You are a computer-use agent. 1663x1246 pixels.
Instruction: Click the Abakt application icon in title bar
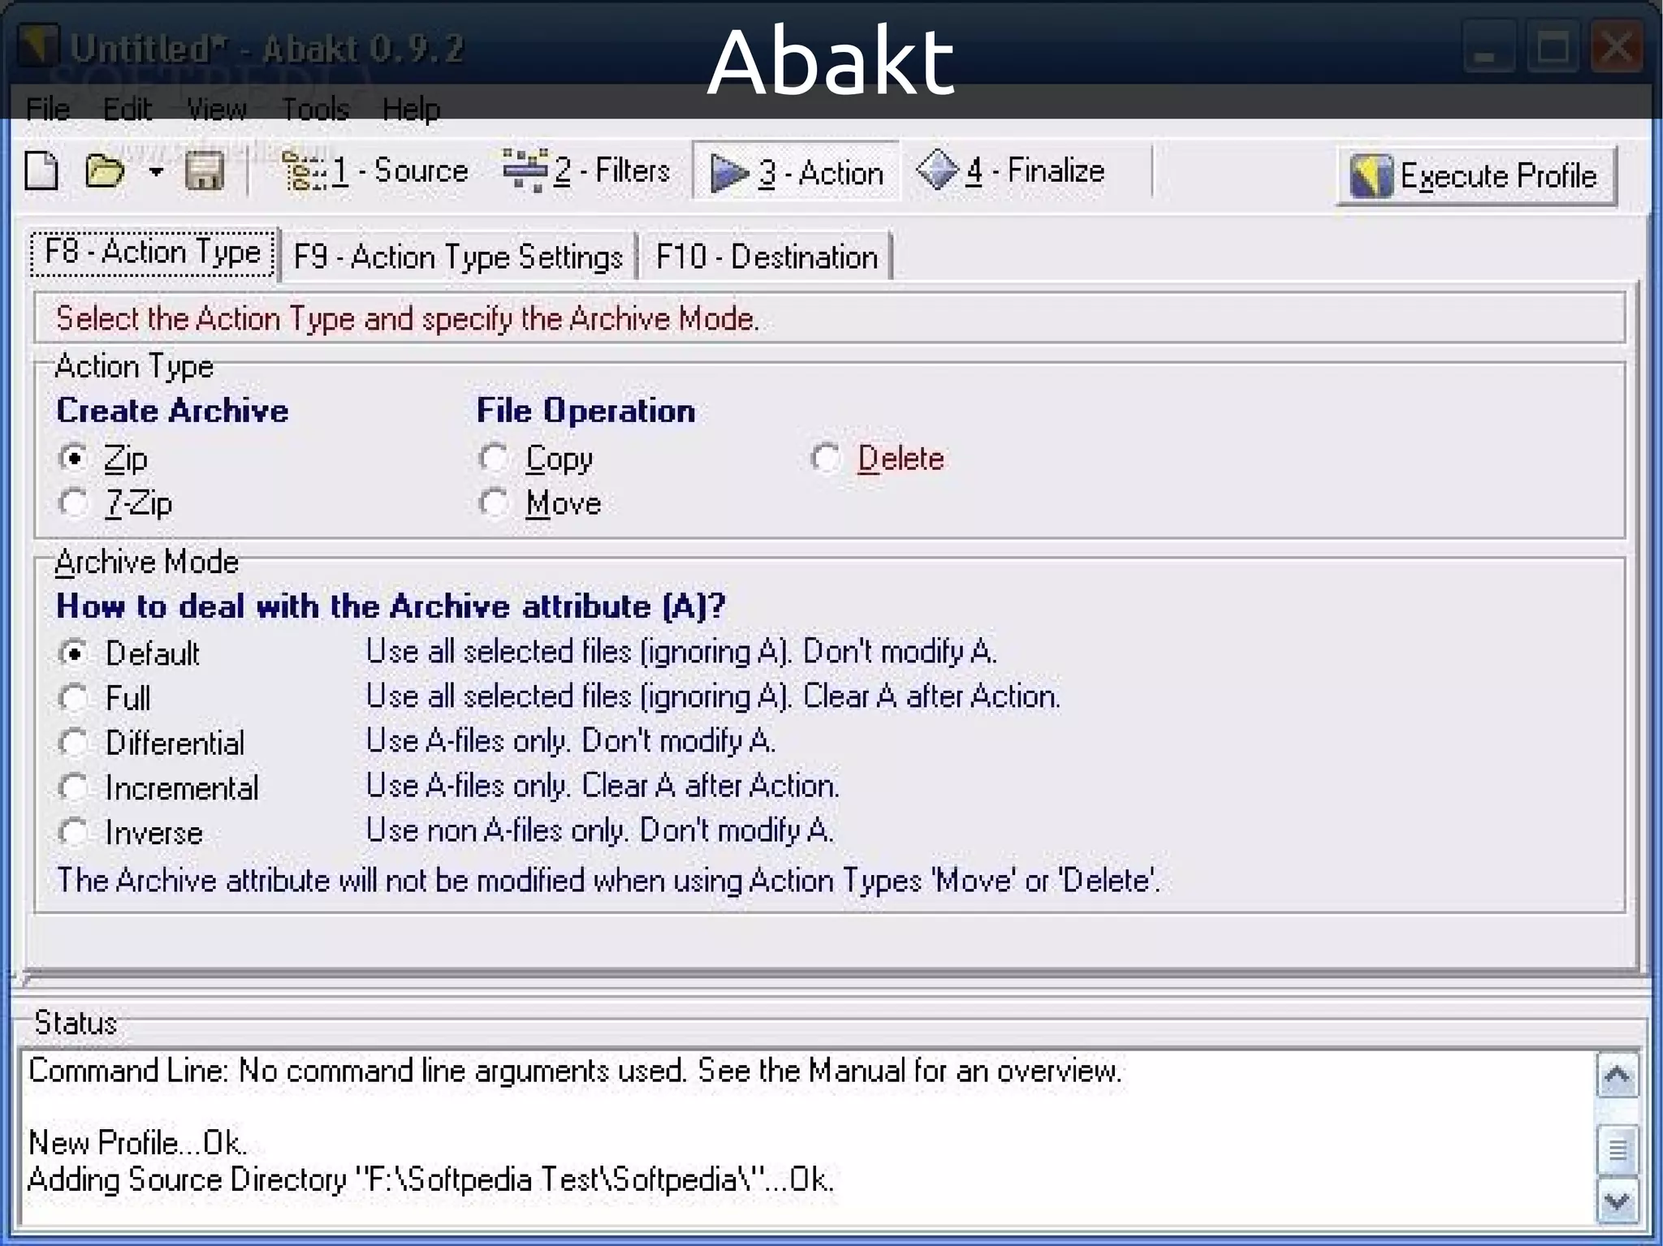pos(38,47)
